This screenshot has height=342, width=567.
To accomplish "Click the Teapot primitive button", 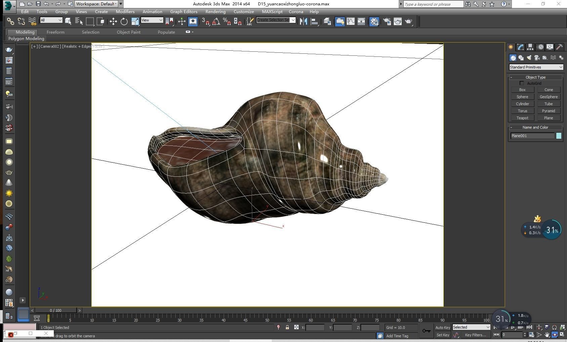I will point(522,118).
